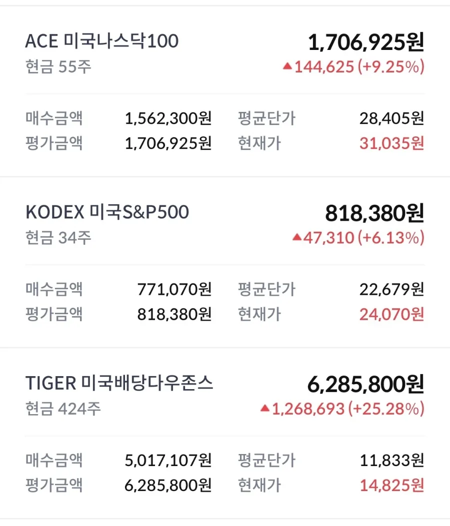This screenshot has width=450, height=526.
Task: Tap the +25.28% return figure
Action: click(386, 409)
